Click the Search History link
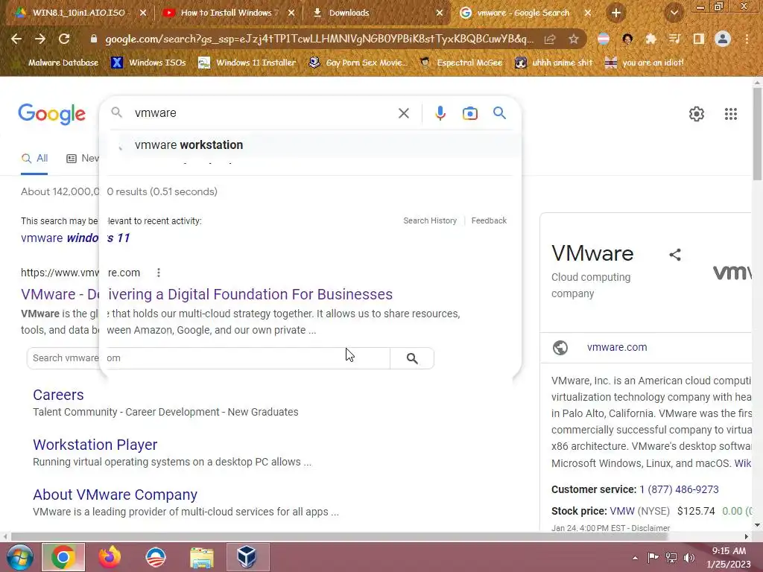 430,220
